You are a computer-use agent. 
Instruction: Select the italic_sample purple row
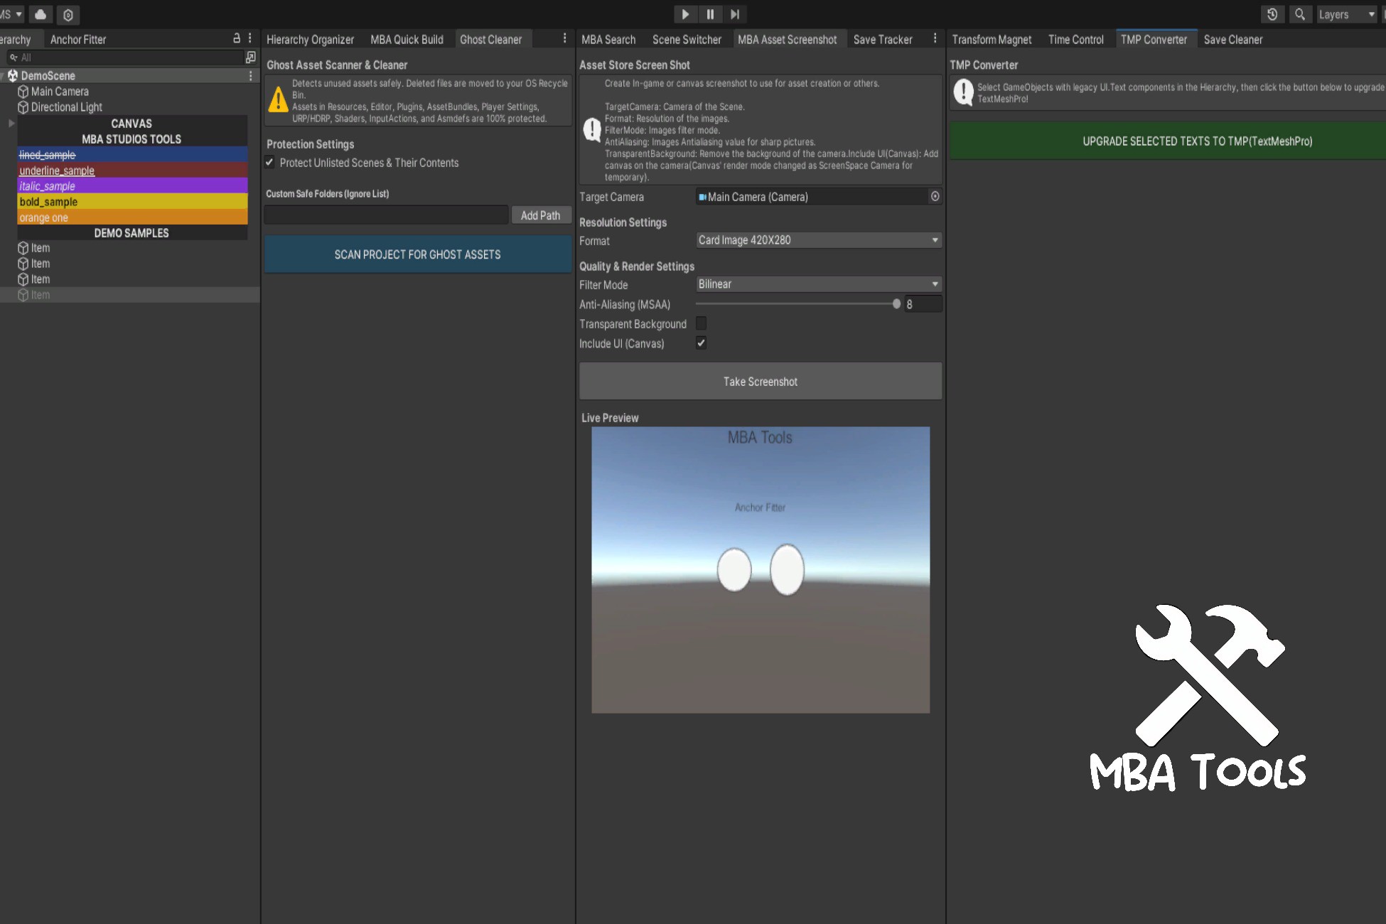tap(132, 186)
